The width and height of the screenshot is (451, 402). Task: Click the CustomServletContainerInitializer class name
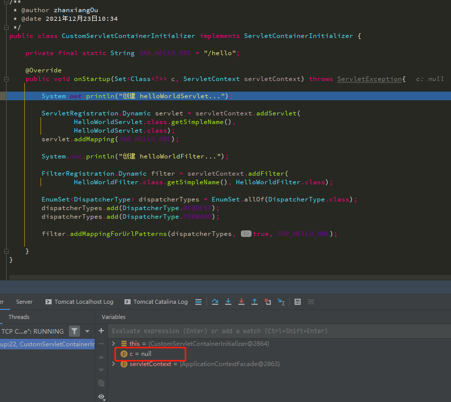tap(128, 35)
